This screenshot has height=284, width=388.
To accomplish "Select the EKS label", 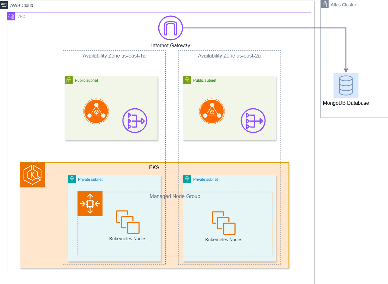I will (154, 167).
